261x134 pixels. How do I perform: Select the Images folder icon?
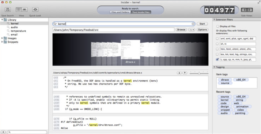pos(5,38)
